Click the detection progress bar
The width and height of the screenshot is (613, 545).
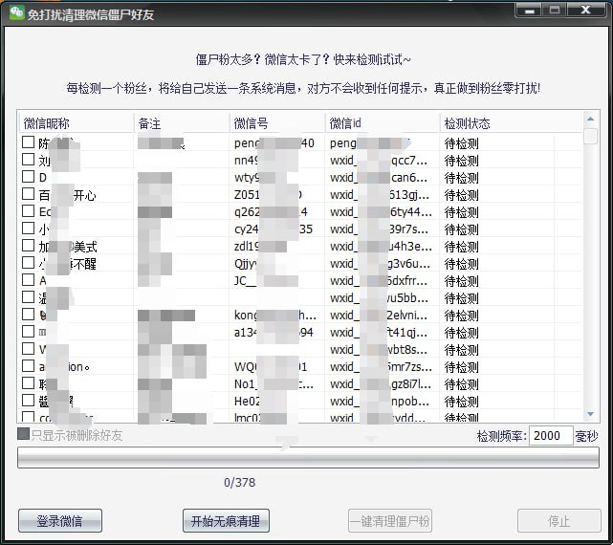[x=308, y=457]
